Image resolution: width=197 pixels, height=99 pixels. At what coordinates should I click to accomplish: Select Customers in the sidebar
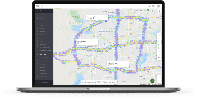point(43,28)
